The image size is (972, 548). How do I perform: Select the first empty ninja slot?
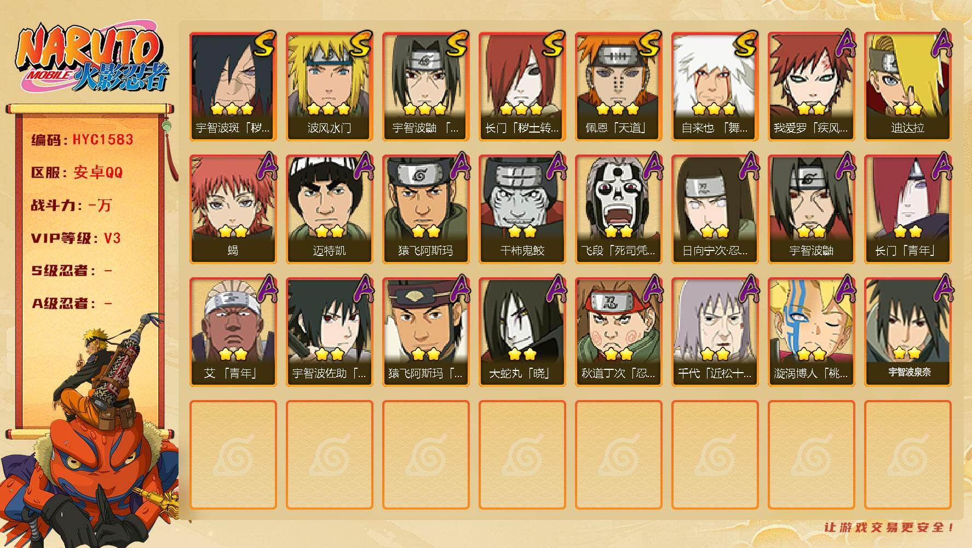click(233, 455)
